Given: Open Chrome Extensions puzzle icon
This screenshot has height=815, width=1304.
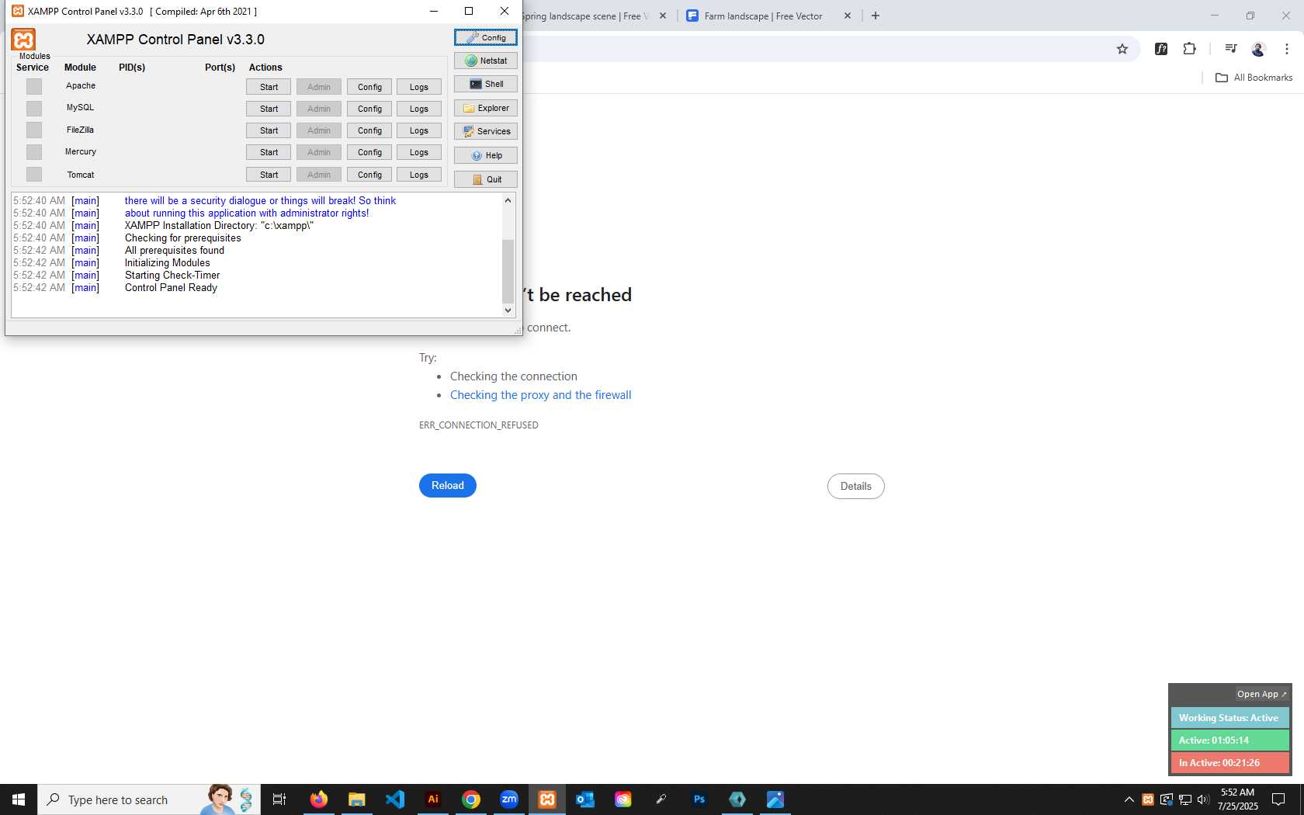Looking at the screenshot, I should pyautogui.click(x=1189, y=49).
